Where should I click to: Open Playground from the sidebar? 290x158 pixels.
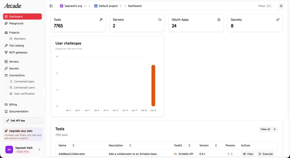(x=16, y=23)
